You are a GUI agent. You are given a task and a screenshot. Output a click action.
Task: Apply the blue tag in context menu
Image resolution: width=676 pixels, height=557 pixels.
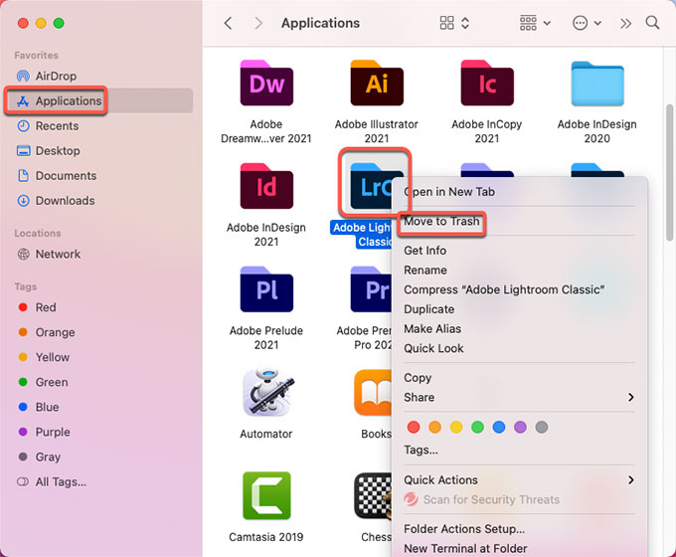pyautogui.click(x=499, y=427)
